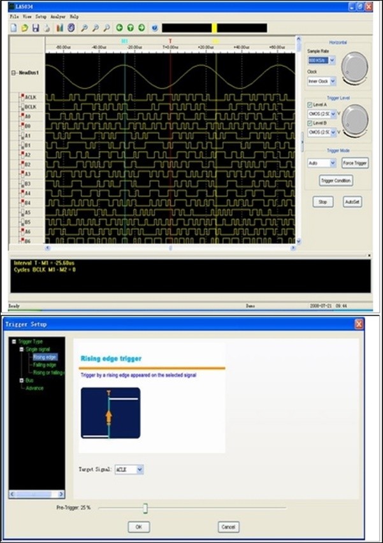Click the blue help icon in toolbar
The image size is (383, 543).
tap(154, 28)
